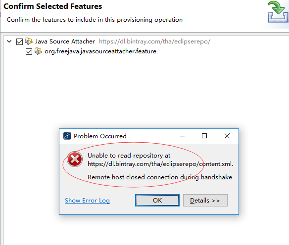Minimize the Problem Occurred dialog
The width and height of the screenshot is (289, 245).
tap(182, 136)
